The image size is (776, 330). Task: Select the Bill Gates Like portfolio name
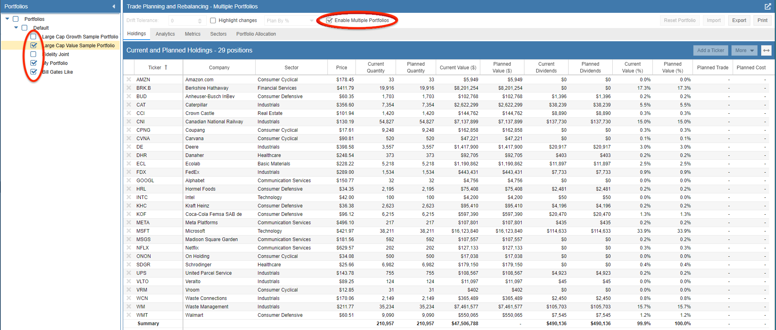click(x=57, y=72)
